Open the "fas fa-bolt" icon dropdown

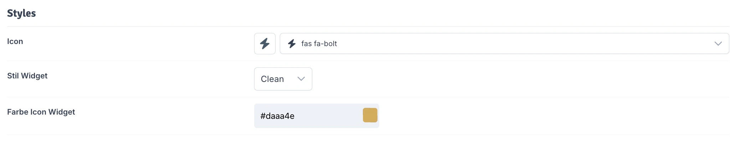pyautogui.click(x=504, y=44)
